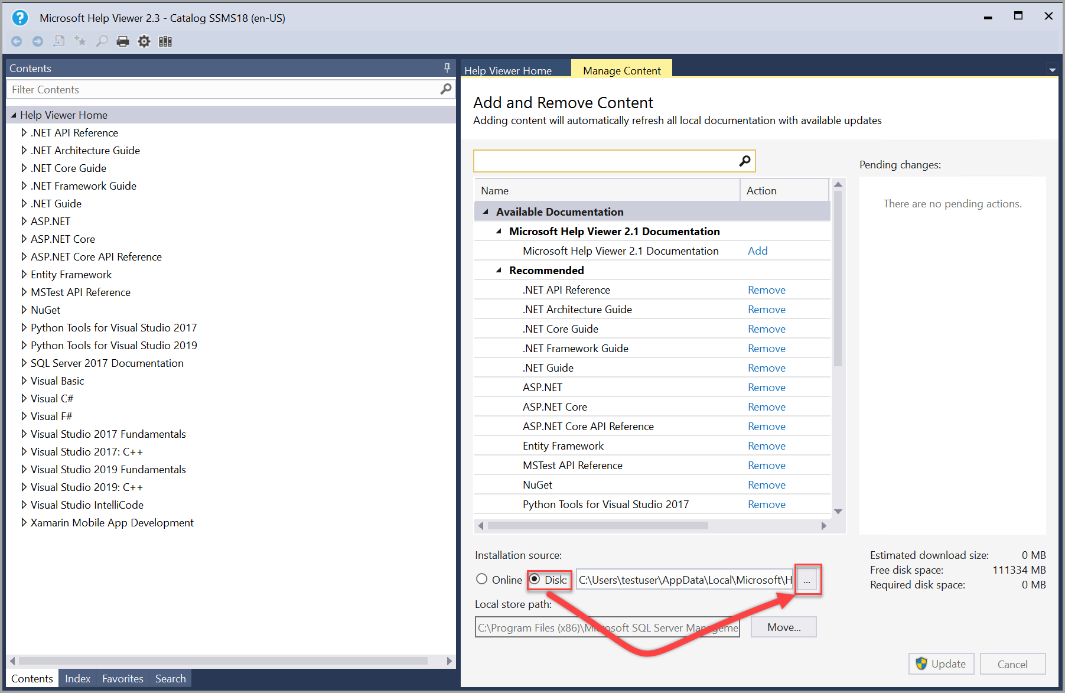Open Find using the magnifier toolbar icon
Screen dimensions: 1065x693
pyautogui.click(x=102, y=41)
